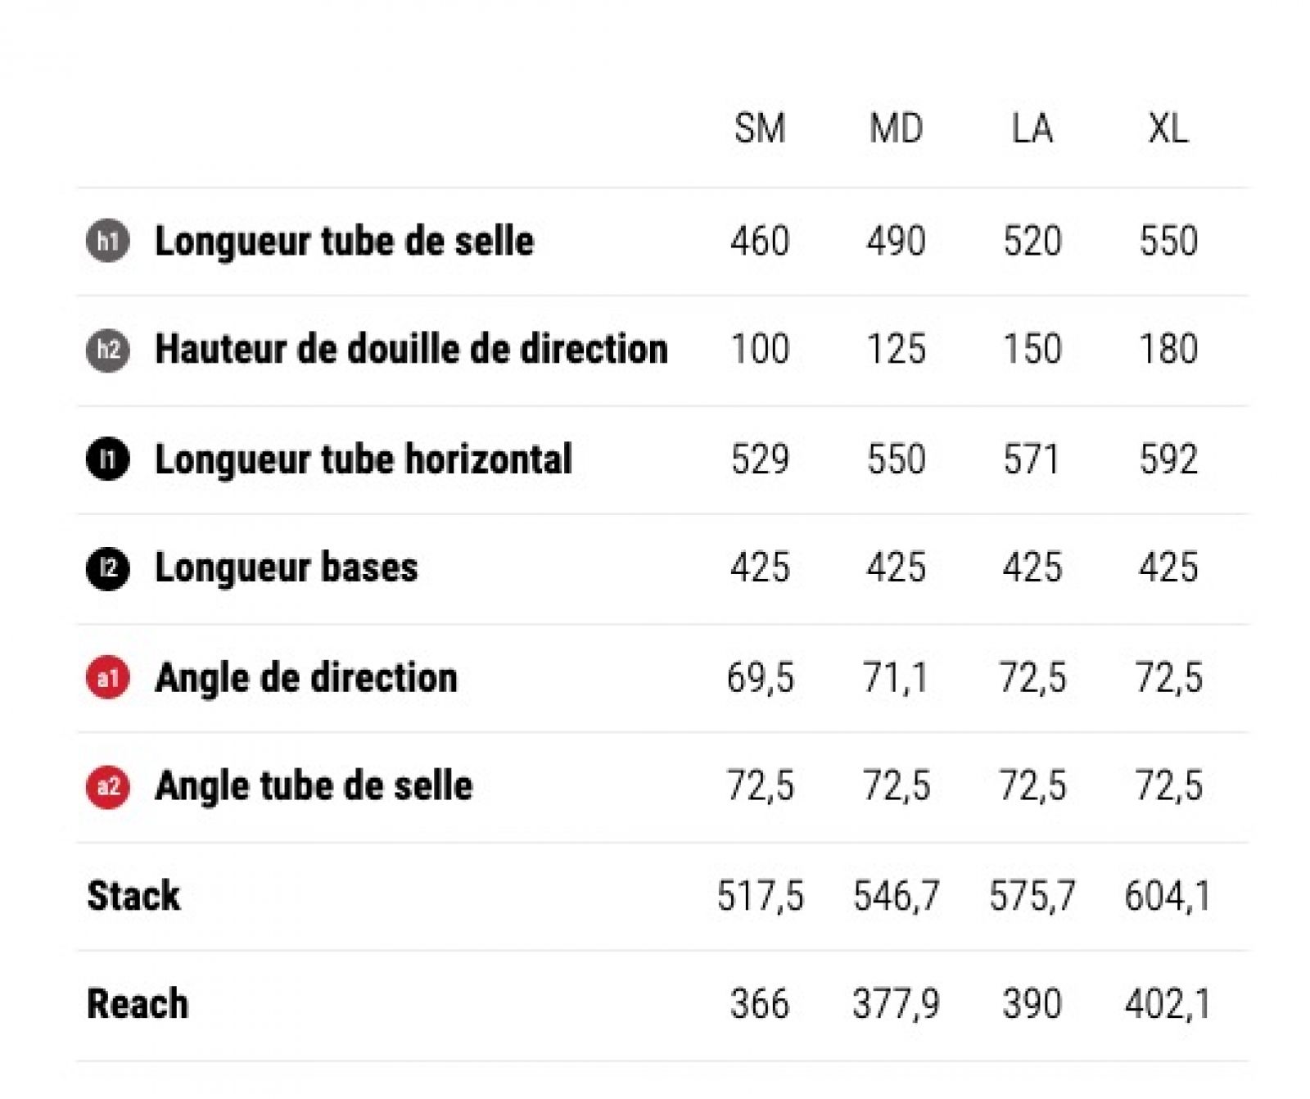The image size is (1310, 1099).
Task: Click the gray h1 icon
Action: (x=107, y=241)
